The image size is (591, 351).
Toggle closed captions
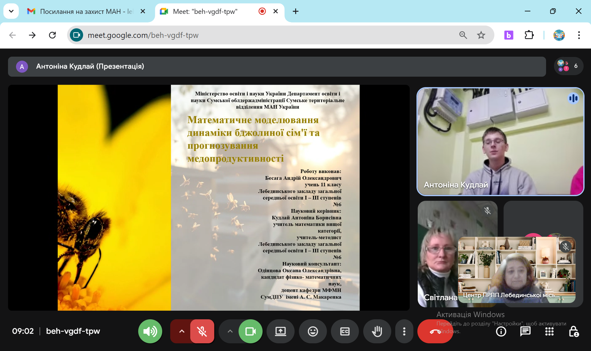coord(345,331)
